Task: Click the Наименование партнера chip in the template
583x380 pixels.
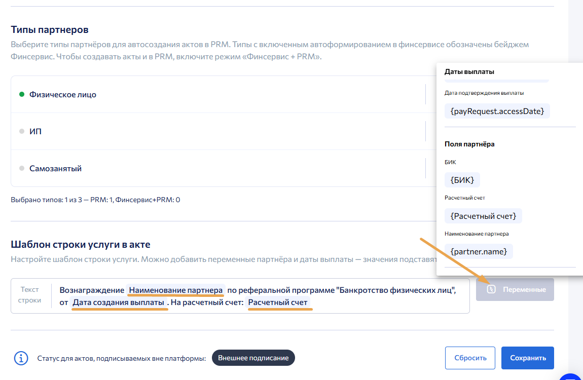Action: pos(175,290)
